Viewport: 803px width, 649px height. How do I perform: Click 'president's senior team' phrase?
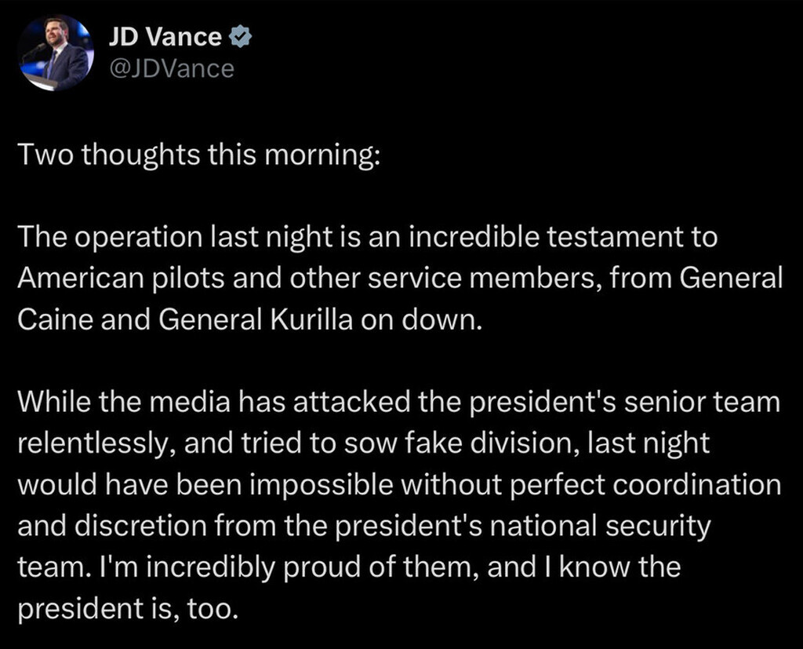click(x=632, y=403)
